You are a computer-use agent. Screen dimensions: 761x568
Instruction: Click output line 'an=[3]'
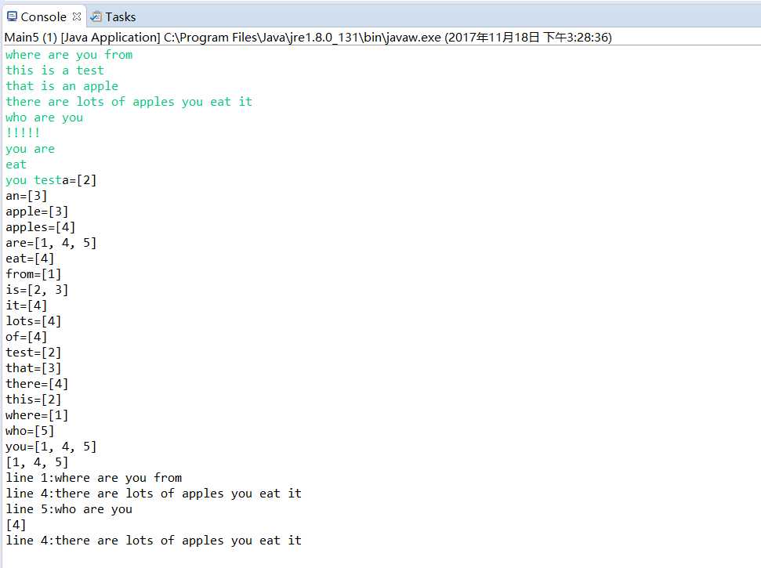[26, 196]
